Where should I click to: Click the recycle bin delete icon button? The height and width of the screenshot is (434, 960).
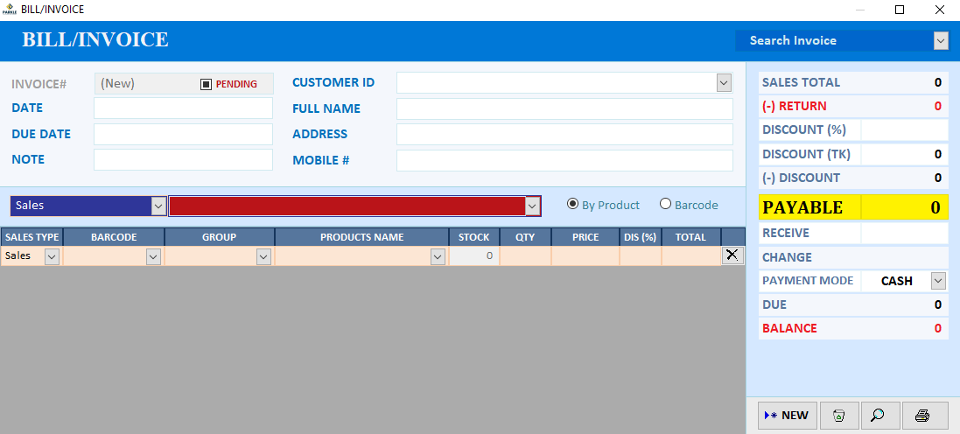click(838, 416)
